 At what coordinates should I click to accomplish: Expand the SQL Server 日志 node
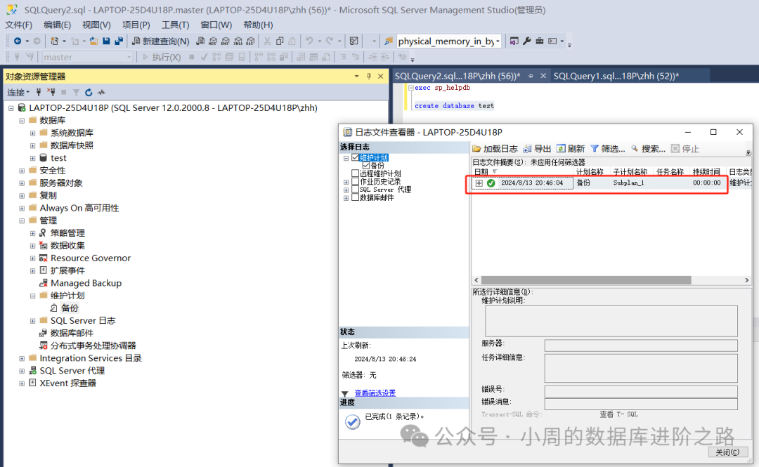click(x=32, y=321)
